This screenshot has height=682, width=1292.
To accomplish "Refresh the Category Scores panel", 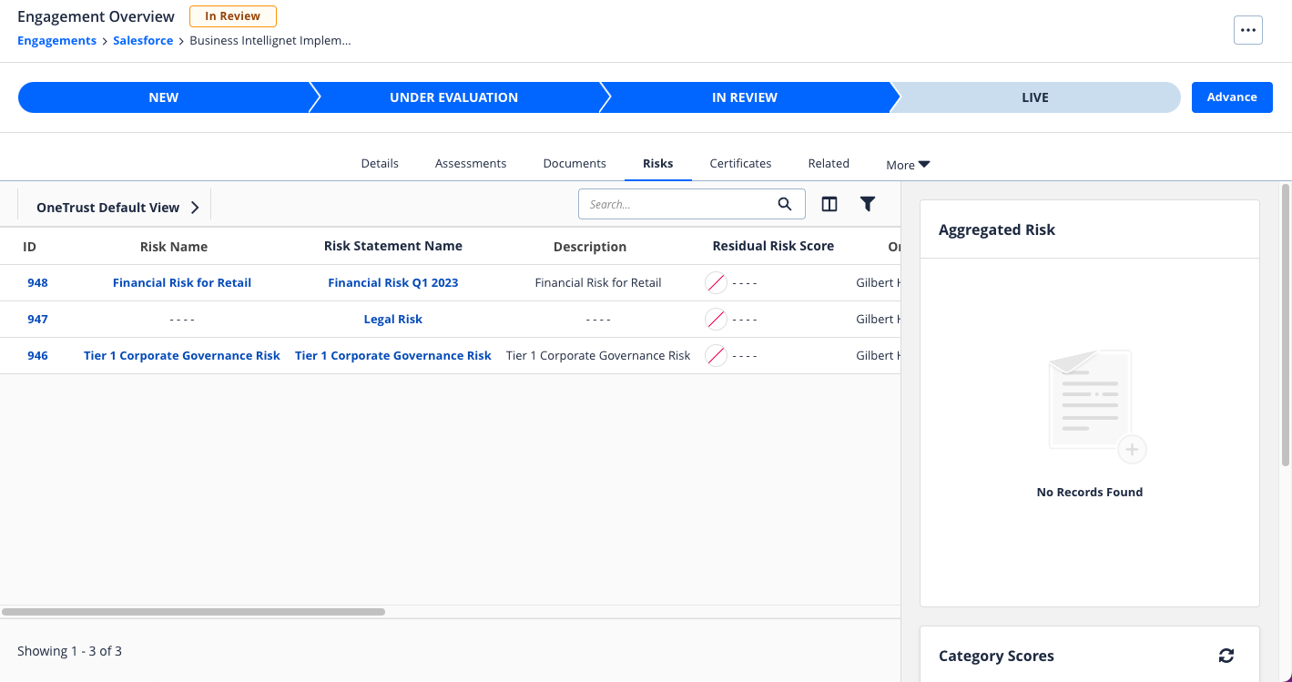I will (x=1226, y=655).
